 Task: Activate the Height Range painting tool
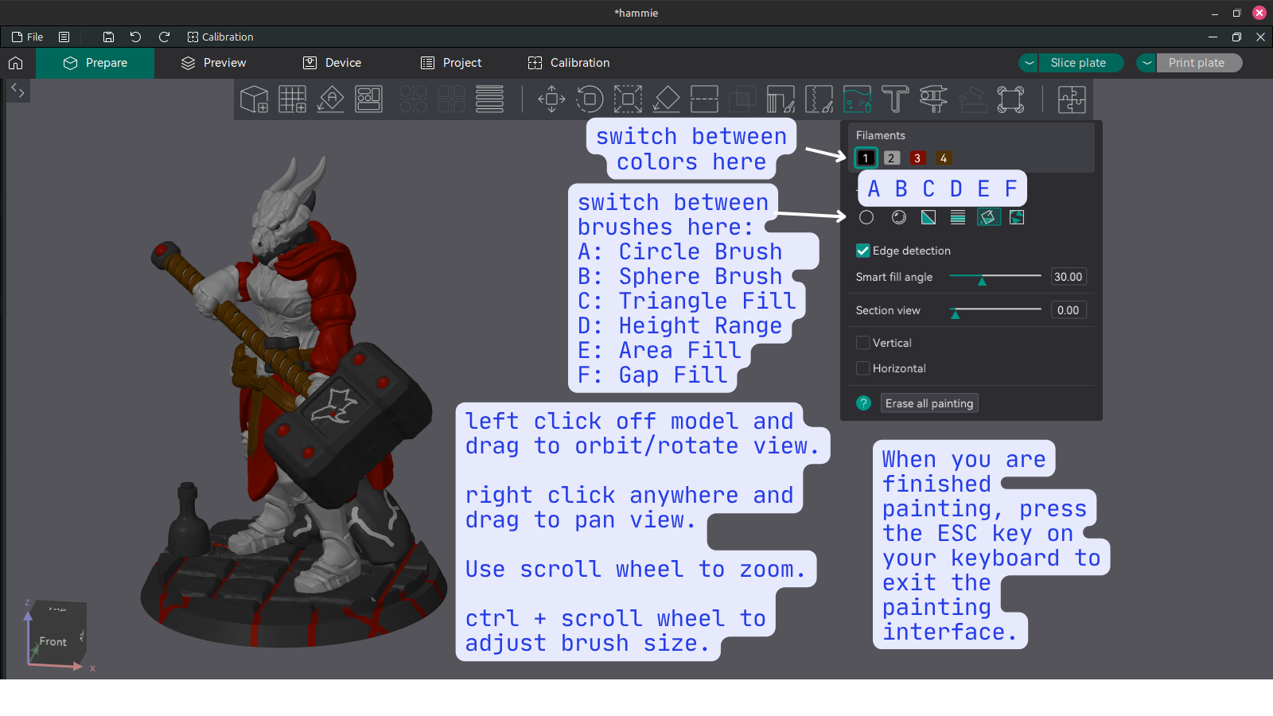pos(957,216)
